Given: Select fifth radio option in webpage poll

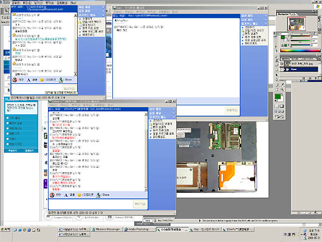Looking at the screenshot, I should [8, 139].
